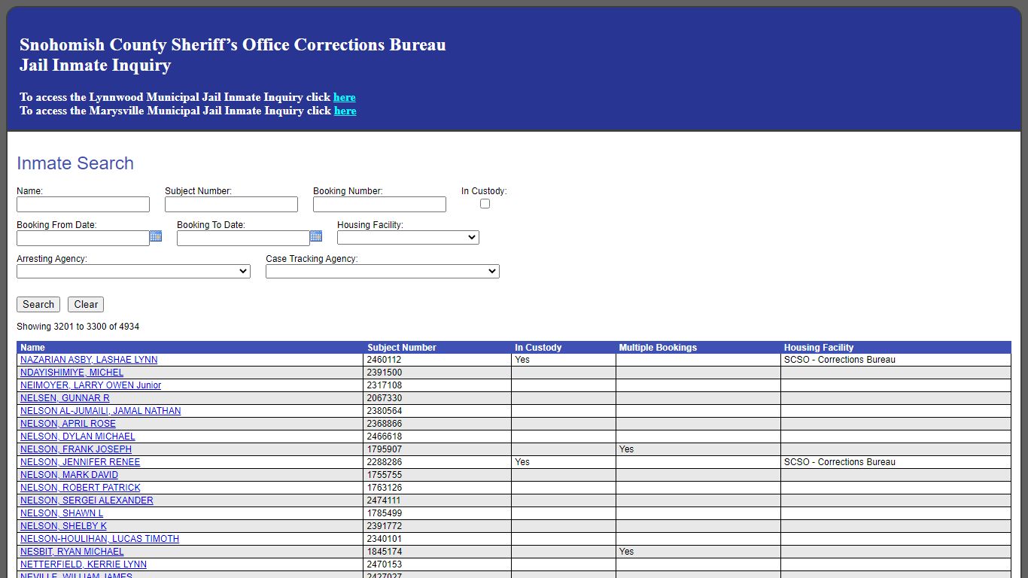
Task: Open the Marysville Municipal Jail inquiry link
Action: (x=345, y=111)
